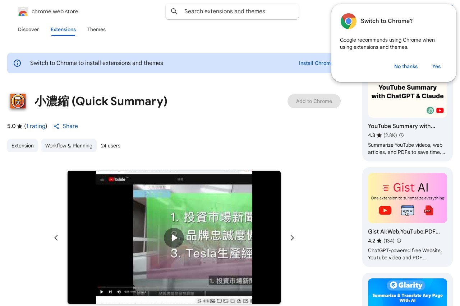460x306 pixels.
Task: Open Gist AI:Web,YouTube,PDF... title
Action: (x=404, y=232)
